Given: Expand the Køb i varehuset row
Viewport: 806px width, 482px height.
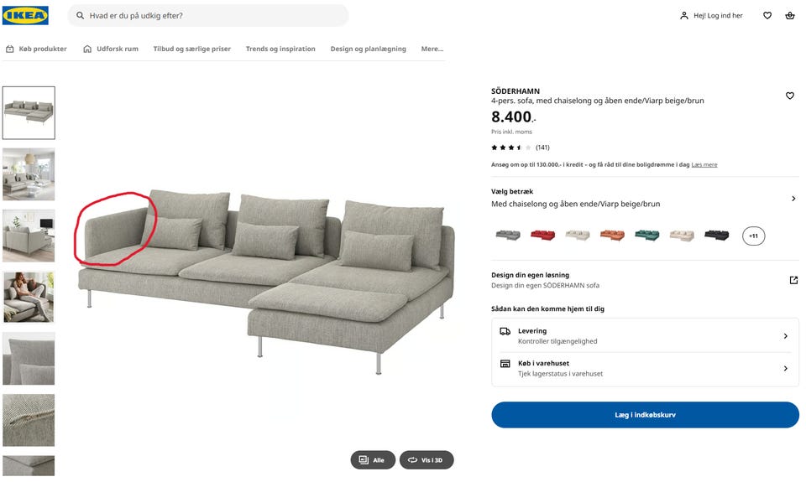Looking at the screenshot, I should [645, 369].
